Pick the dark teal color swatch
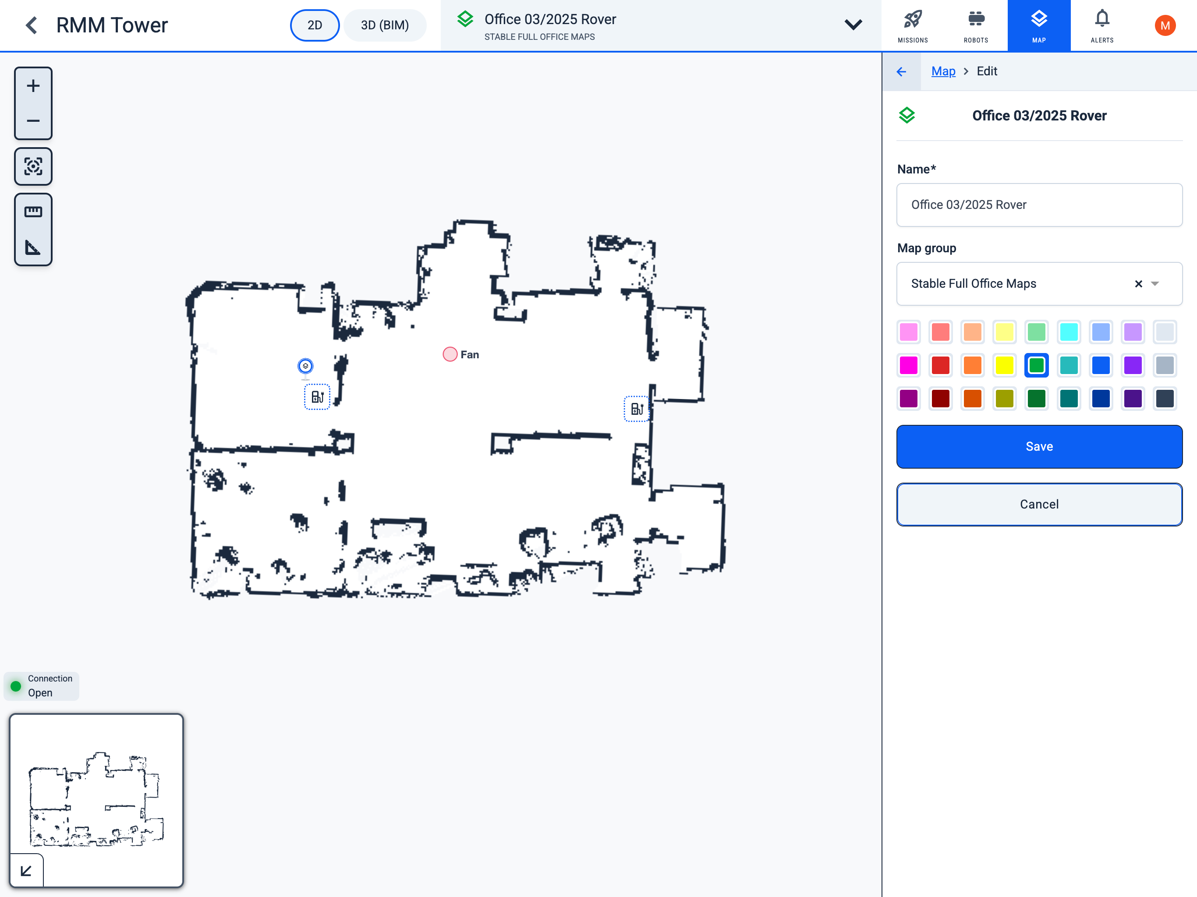Screen dimensions: 1197x897 coord(1069,399)
